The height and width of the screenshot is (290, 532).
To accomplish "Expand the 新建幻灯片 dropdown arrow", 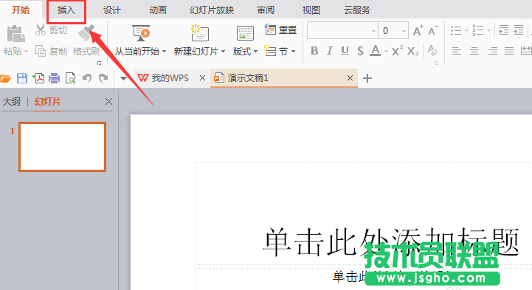I will pyautogui.click(x=224, y=52).
